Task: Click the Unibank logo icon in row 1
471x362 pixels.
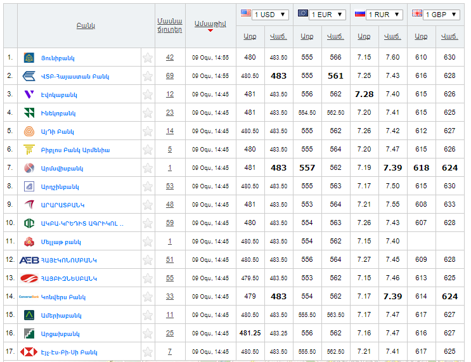Action: pos(29,58)
